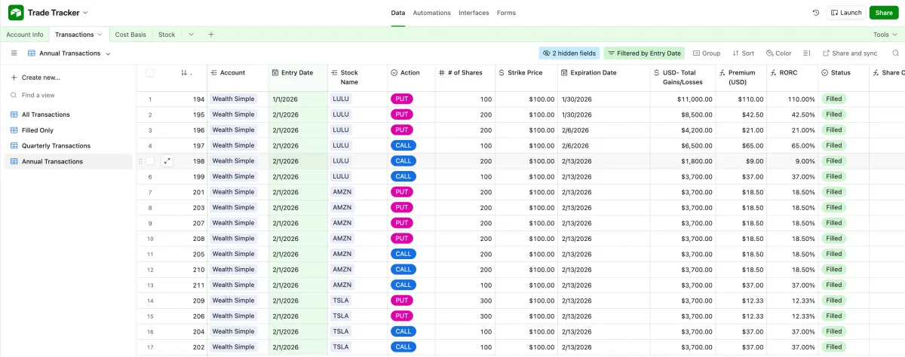The height and width of the screenshot is (357, 905).
Task: Open the Cost Basis table tab
Action: [130, 35]
